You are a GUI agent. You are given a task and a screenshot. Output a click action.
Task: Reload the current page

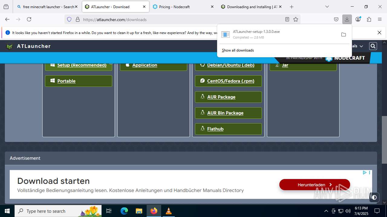click(29, 19)
